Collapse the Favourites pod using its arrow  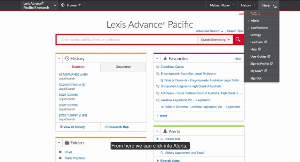157,58
